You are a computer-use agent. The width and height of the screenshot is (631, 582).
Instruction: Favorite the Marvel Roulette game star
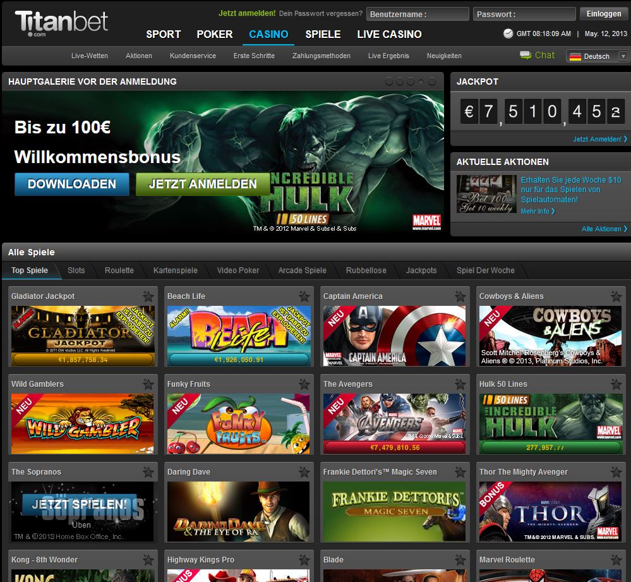[616, 559]
